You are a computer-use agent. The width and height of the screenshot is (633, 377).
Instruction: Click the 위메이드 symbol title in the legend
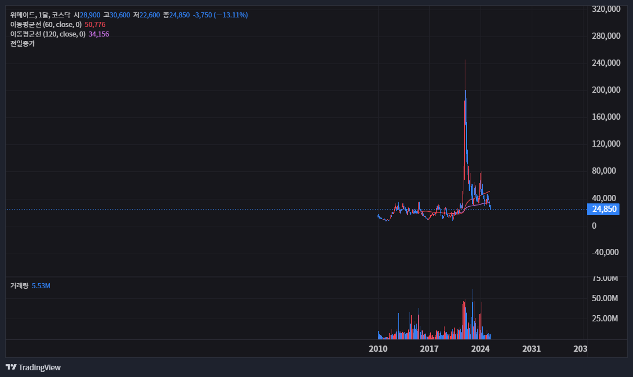pyautogui.click(x=41, y=15)
